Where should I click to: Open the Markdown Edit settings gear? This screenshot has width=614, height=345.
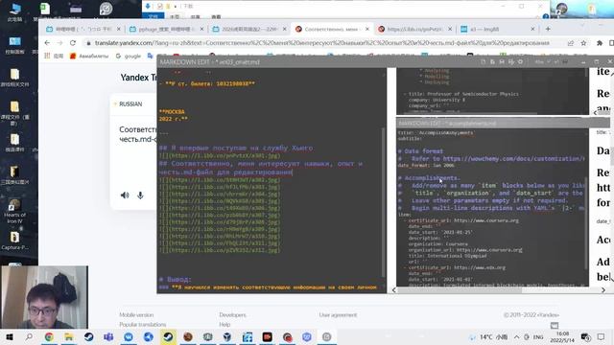(x=520, y=61)
